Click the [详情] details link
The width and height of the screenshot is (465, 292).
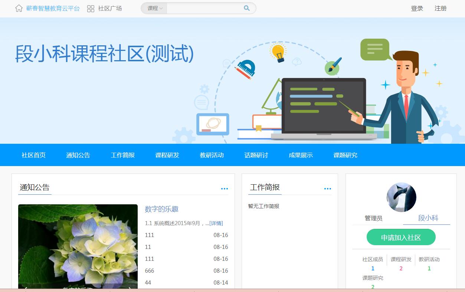(x=216, y=223)
